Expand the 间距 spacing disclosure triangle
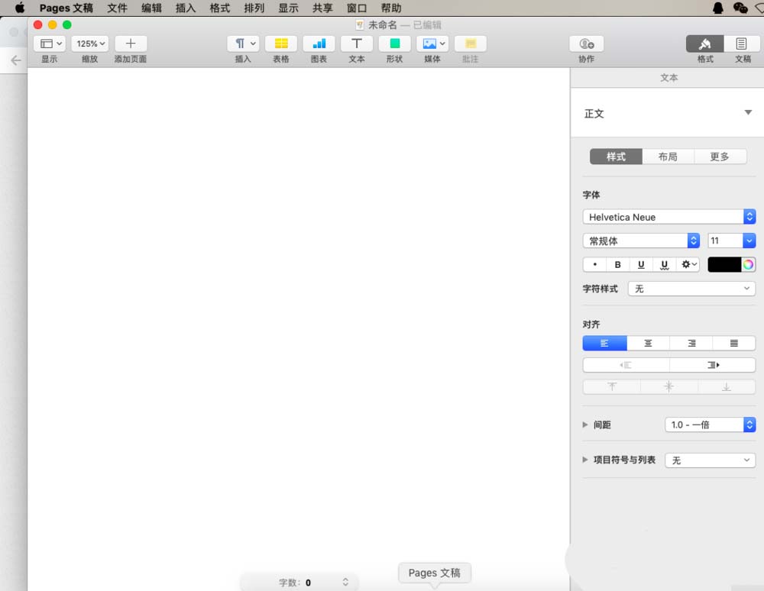The image size is (764, 591). (x=585, y=425)
